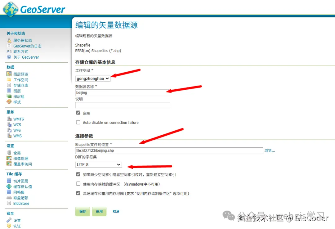Click the WMTS service icon
The width and height of the screenshot is (335, 229).
(x=9, y=119)
